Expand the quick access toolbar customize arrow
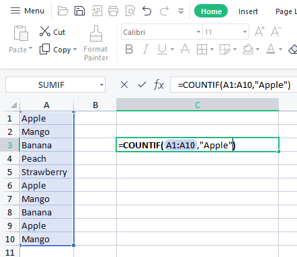The image size is (297, 257). (x=181, y=11)
